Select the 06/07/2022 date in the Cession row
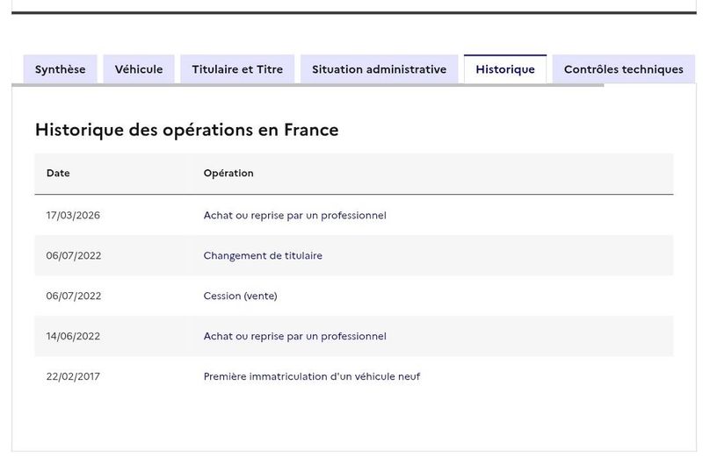This screenshot has height=457, width=703. (74, 296)
